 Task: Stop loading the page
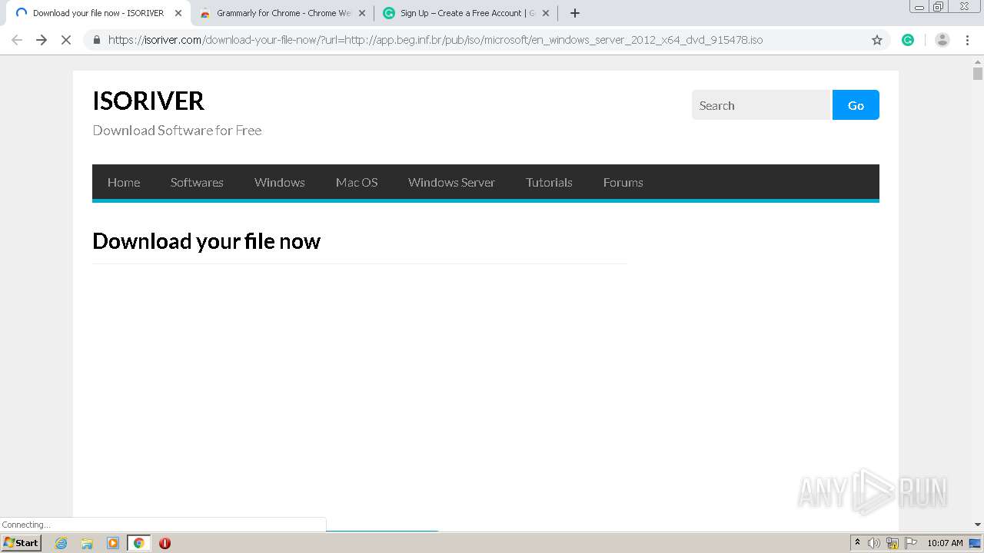click(x=66, y=40)
